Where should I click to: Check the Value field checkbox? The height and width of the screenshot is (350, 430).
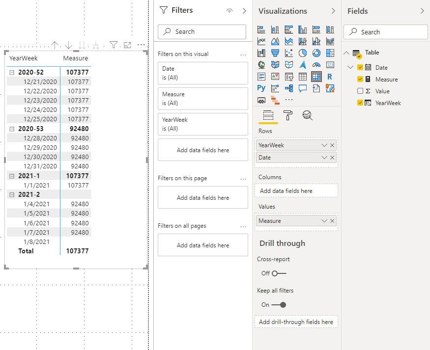coord(360,91)
